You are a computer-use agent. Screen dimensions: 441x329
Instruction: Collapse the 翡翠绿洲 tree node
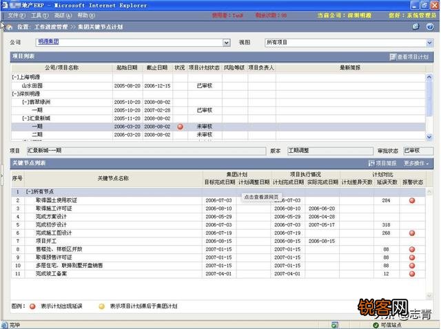pos(25,102)
